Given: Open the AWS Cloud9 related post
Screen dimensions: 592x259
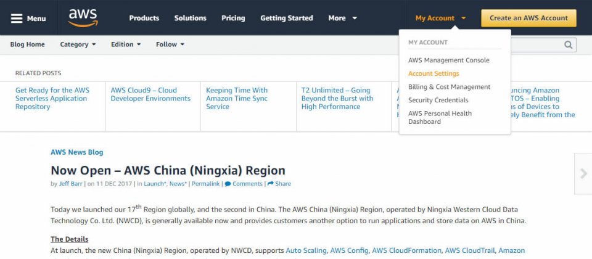Looking at the screenshot, I should pyautogui.click(x=150, y=94).
